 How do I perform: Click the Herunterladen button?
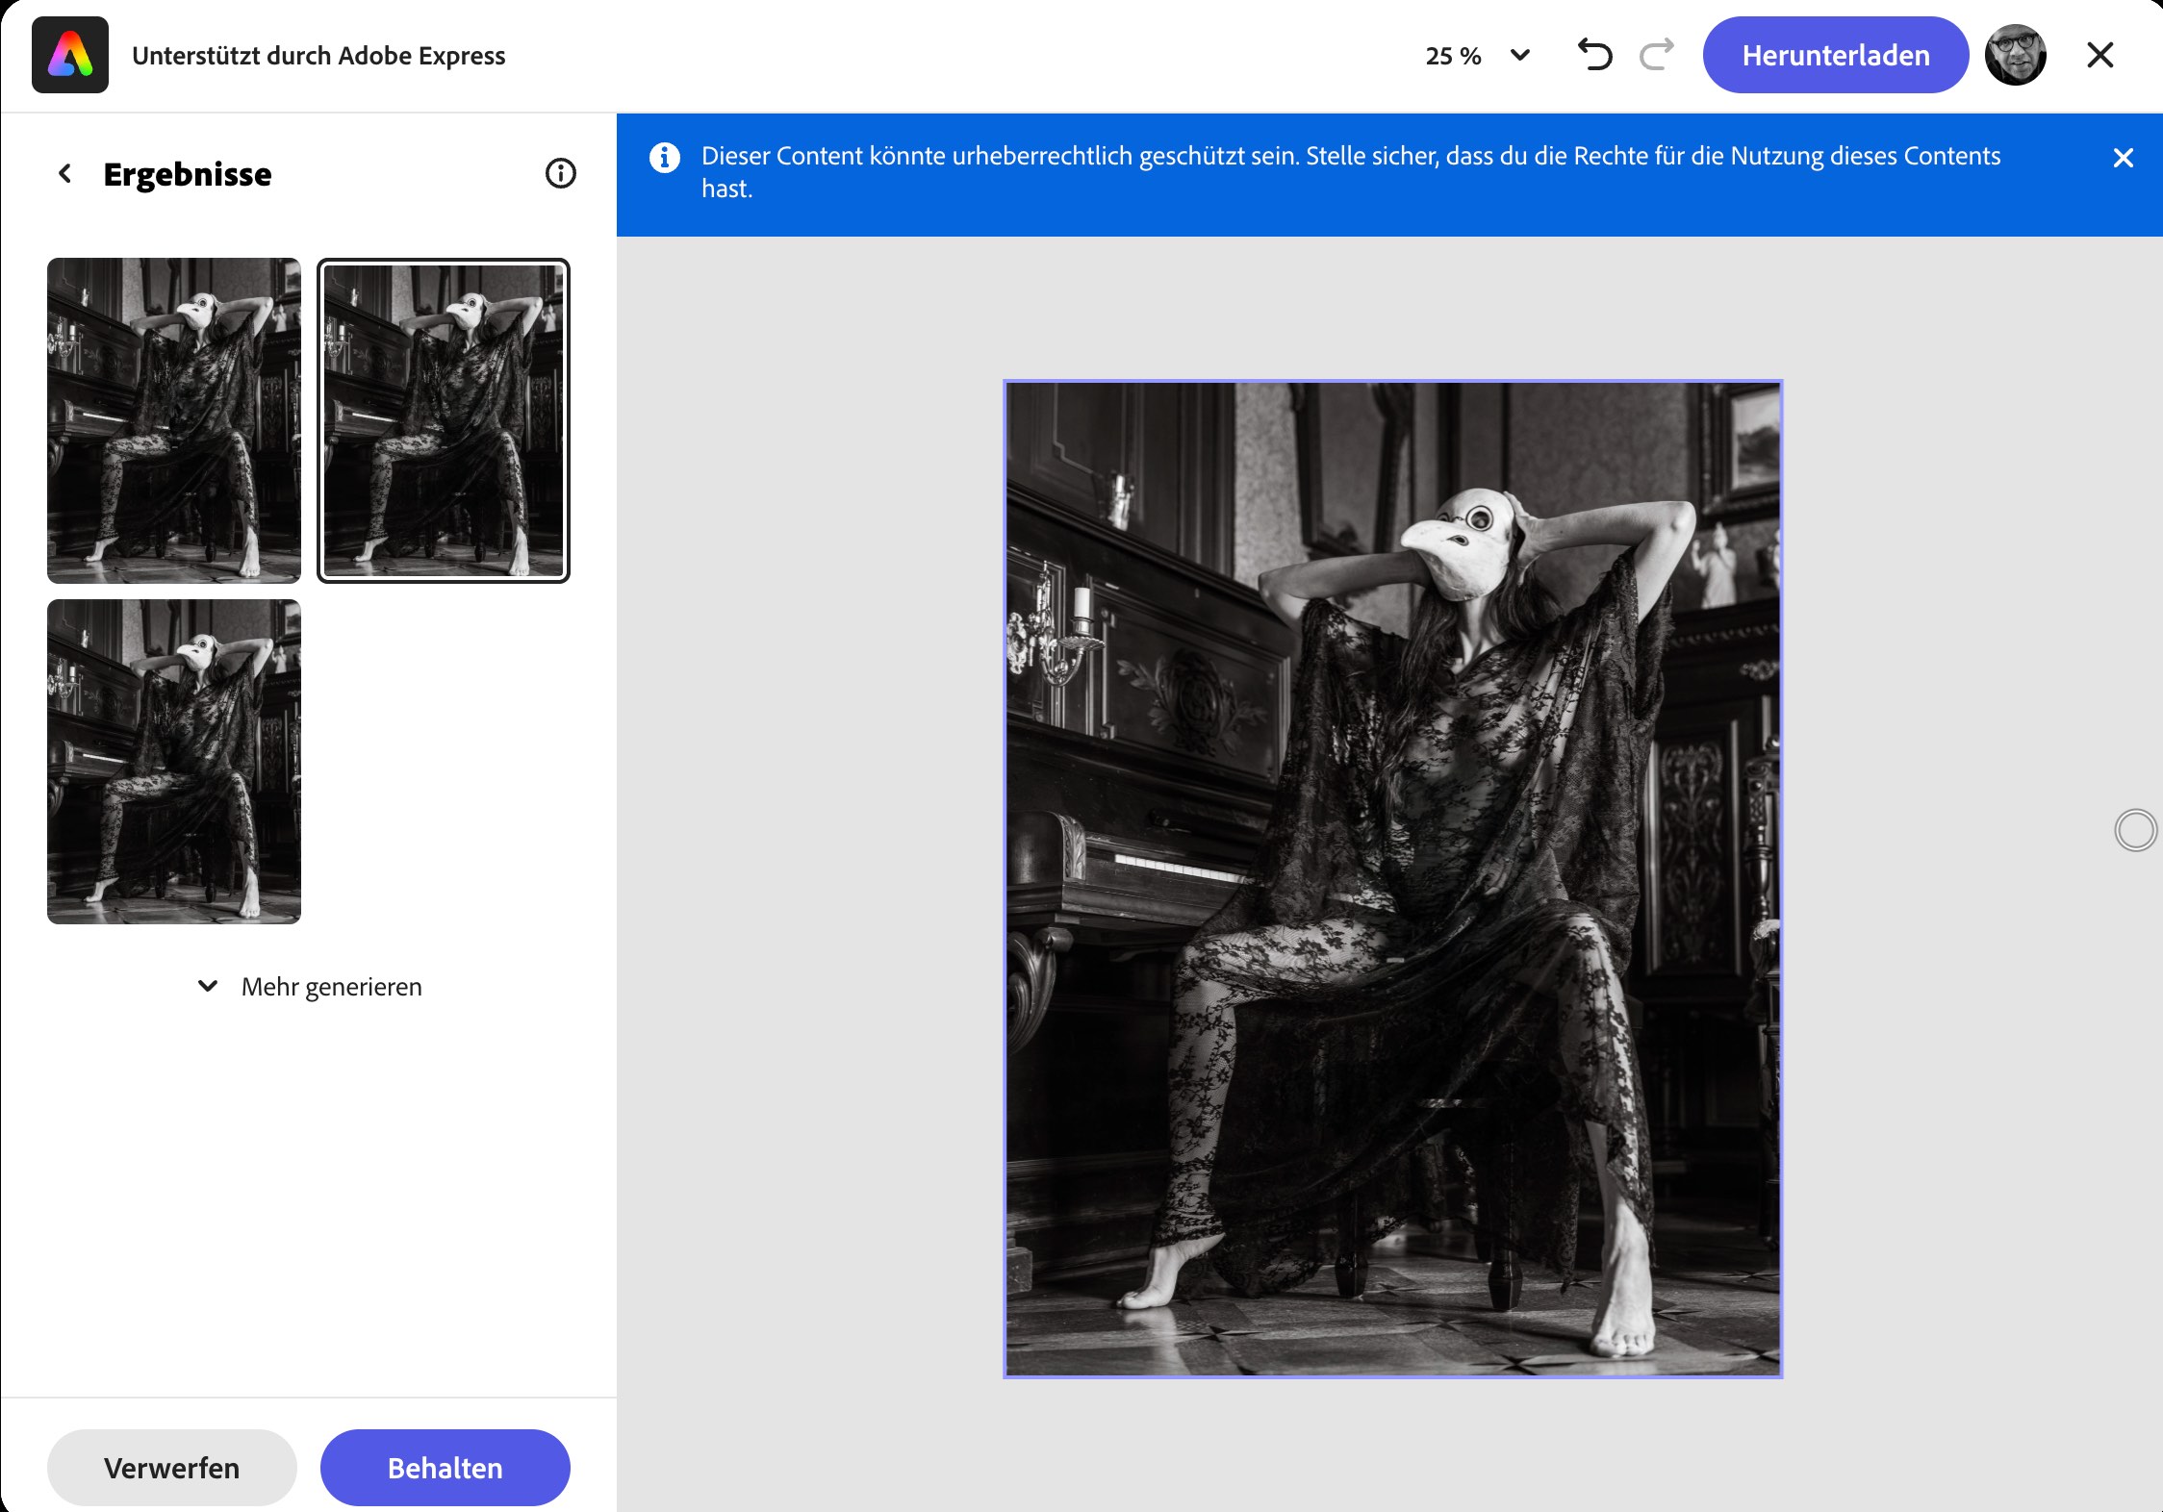point(1835,55)
